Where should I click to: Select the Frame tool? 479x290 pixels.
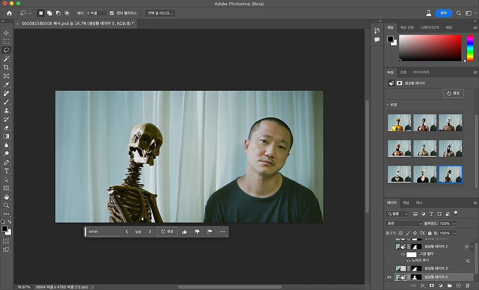point(6,76)
